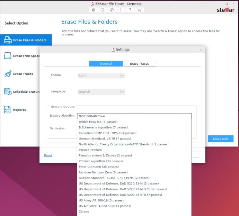Image resolution: width=239 pixels, height=216 pixels.
Task: Choose DoD 5200.28-STD (7 passes) option
Action: point(134,195)
